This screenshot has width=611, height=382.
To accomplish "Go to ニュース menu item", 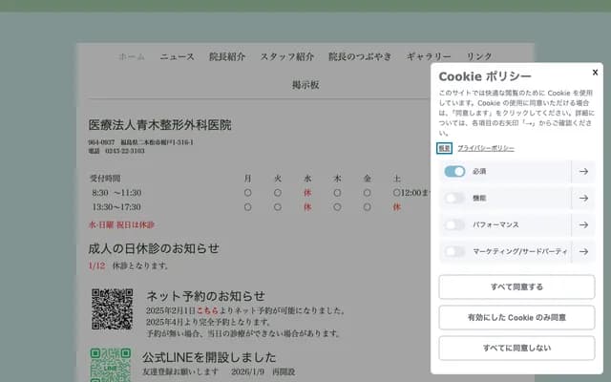I will click(x=177, y=56).
